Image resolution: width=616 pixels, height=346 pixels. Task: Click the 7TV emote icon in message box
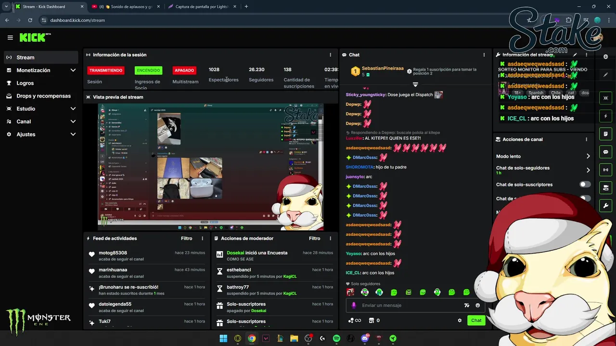(466, 305)
